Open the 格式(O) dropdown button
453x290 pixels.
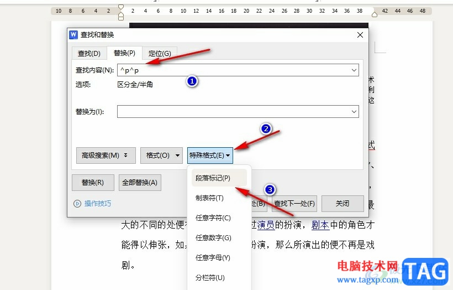tap(161, 156)
